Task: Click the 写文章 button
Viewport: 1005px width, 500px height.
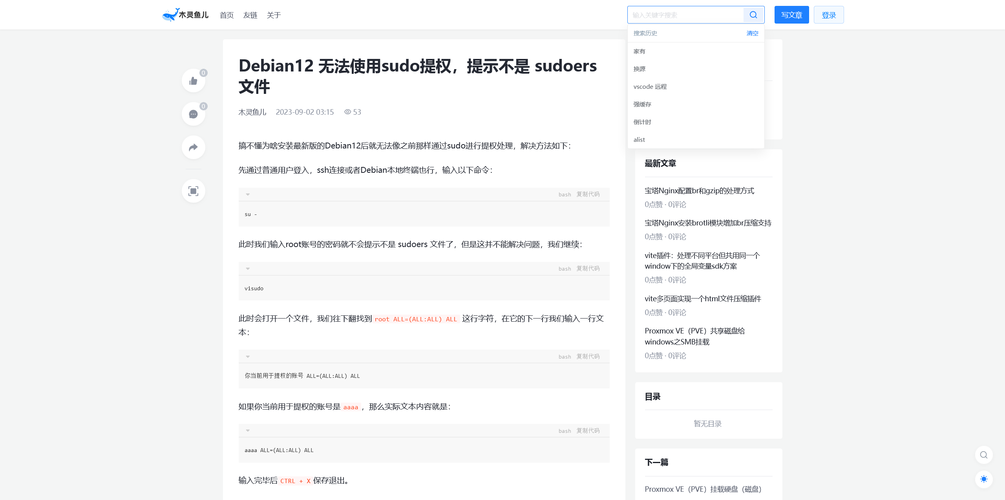Action: 791,15
